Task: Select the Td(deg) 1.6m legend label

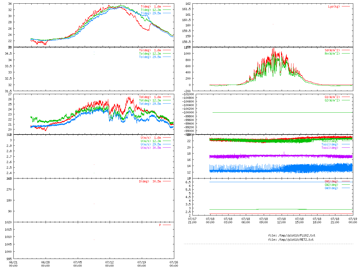Action: [150, 97]
